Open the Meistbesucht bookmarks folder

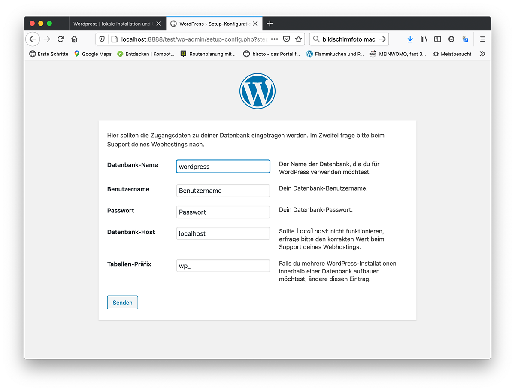tap(452, 54)
